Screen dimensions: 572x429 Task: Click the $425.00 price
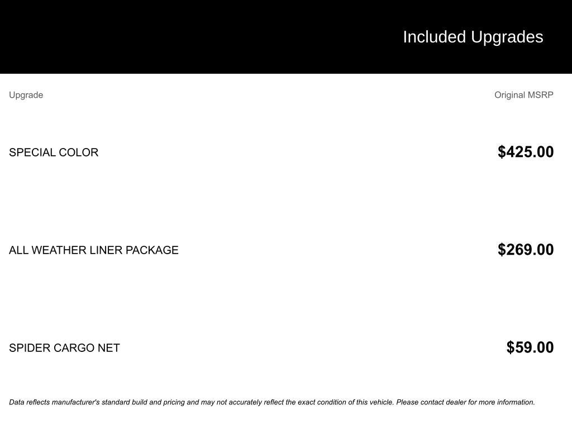[526, 152]
